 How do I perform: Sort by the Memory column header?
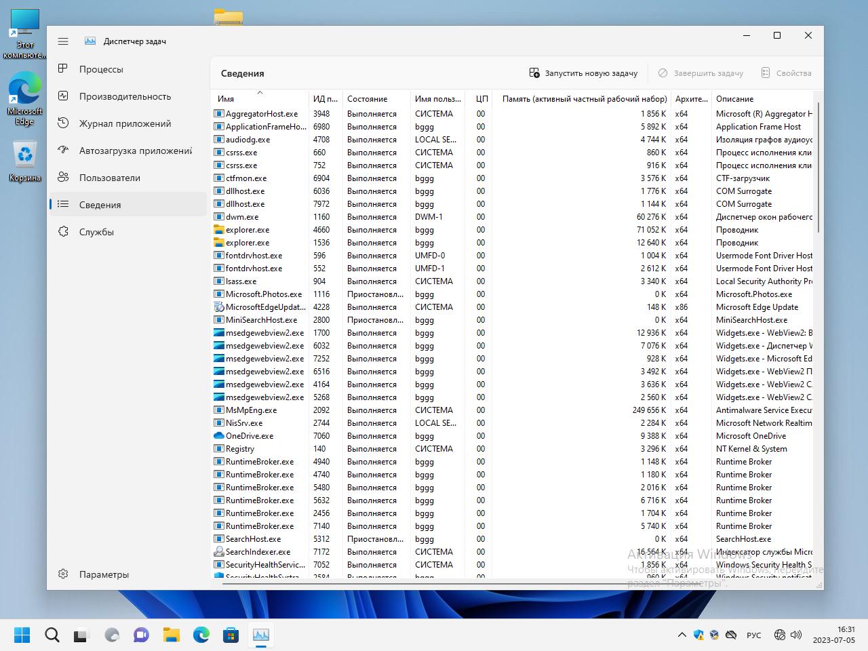pos(583,99)
